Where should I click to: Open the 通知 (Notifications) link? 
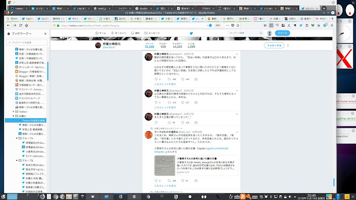pyautogui.click(x=135, y=33)
